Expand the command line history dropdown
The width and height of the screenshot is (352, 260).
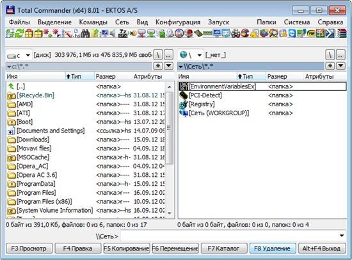(342, 236)
